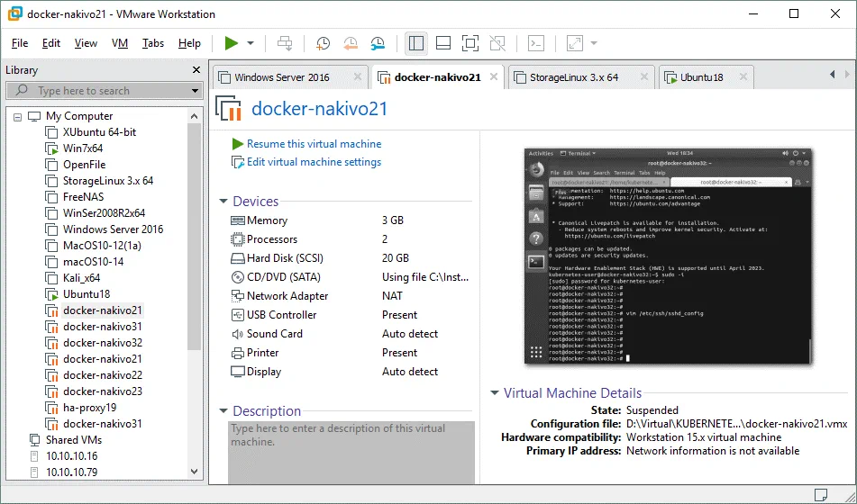
Task: Take a snapshot of this virtual machine
Action: (x=323, y=43)
